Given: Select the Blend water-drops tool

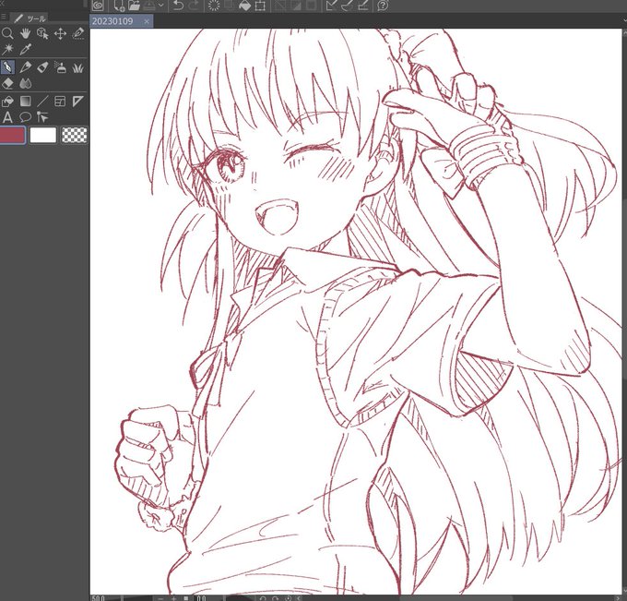Looking at the screenshot, I should tap(25, 83).
